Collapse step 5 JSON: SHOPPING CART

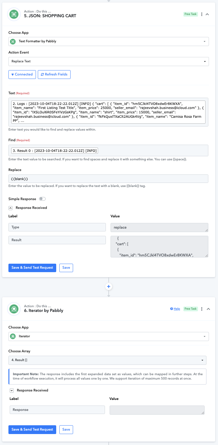[207, 14]
